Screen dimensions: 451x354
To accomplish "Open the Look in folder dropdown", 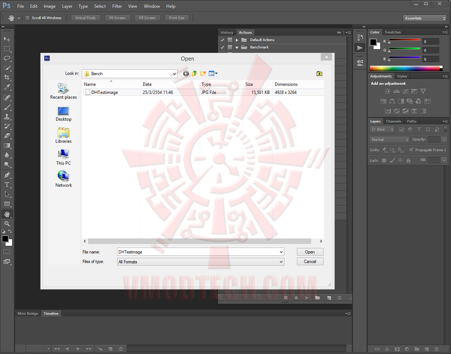I will 174,74.
